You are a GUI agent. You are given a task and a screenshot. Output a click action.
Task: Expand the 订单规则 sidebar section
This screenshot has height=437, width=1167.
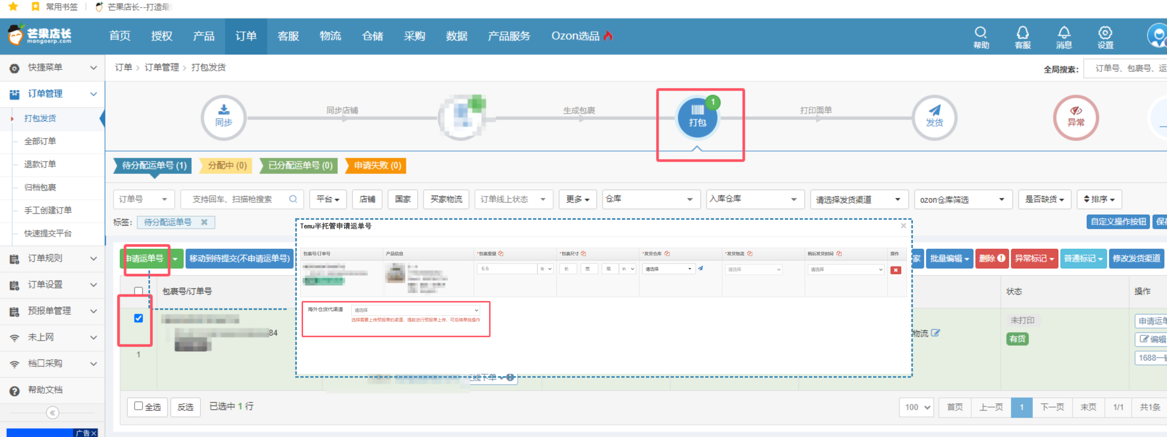[53, 259]
